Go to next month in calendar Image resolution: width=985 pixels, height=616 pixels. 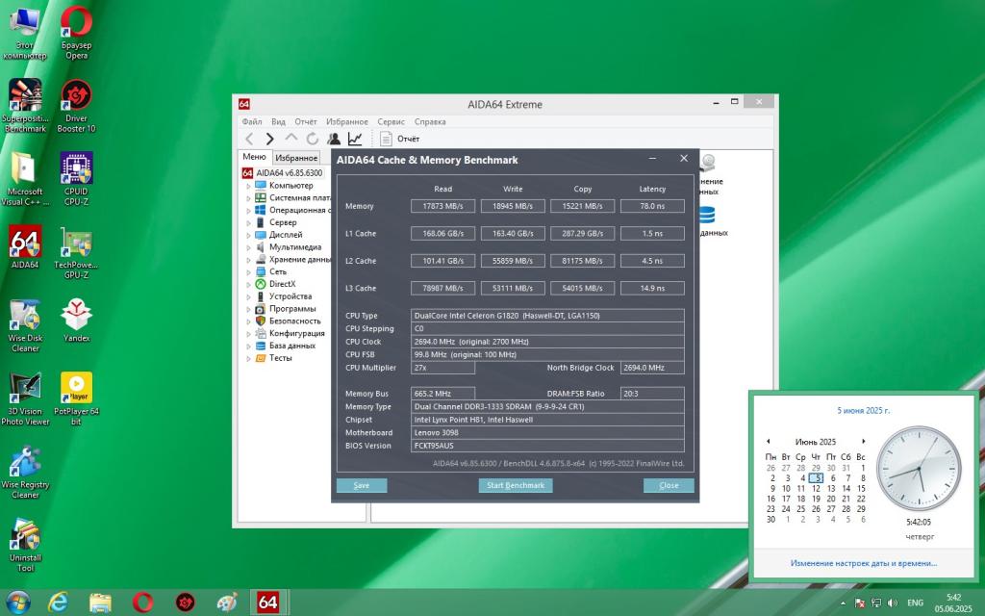864,441
